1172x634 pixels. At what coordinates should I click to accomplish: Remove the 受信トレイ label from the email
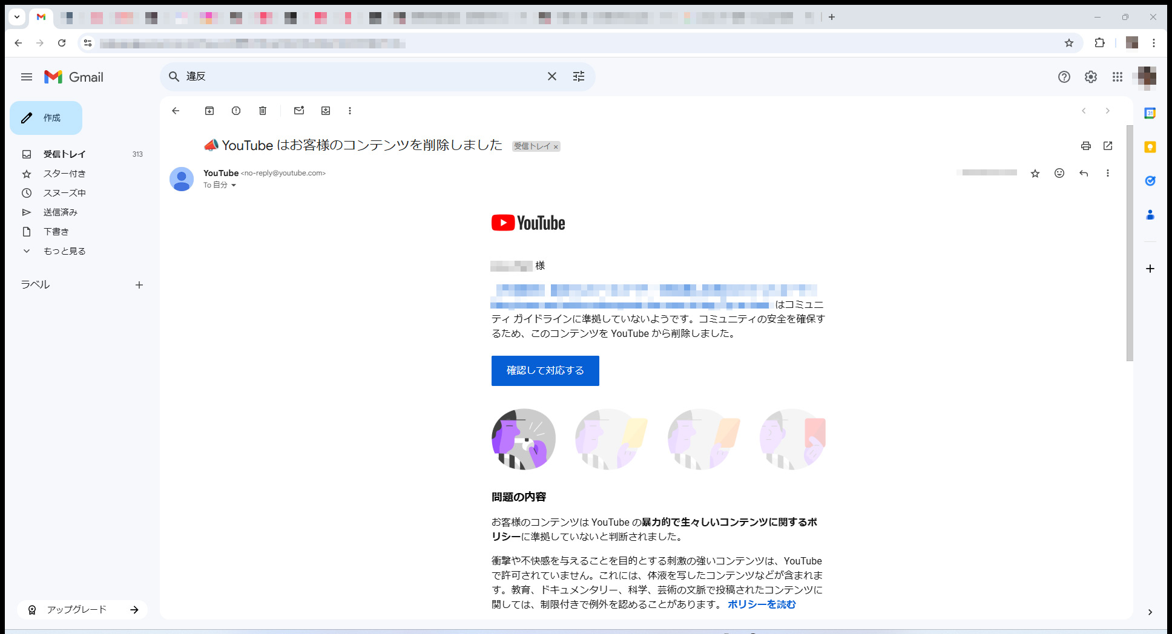point(556,147)
